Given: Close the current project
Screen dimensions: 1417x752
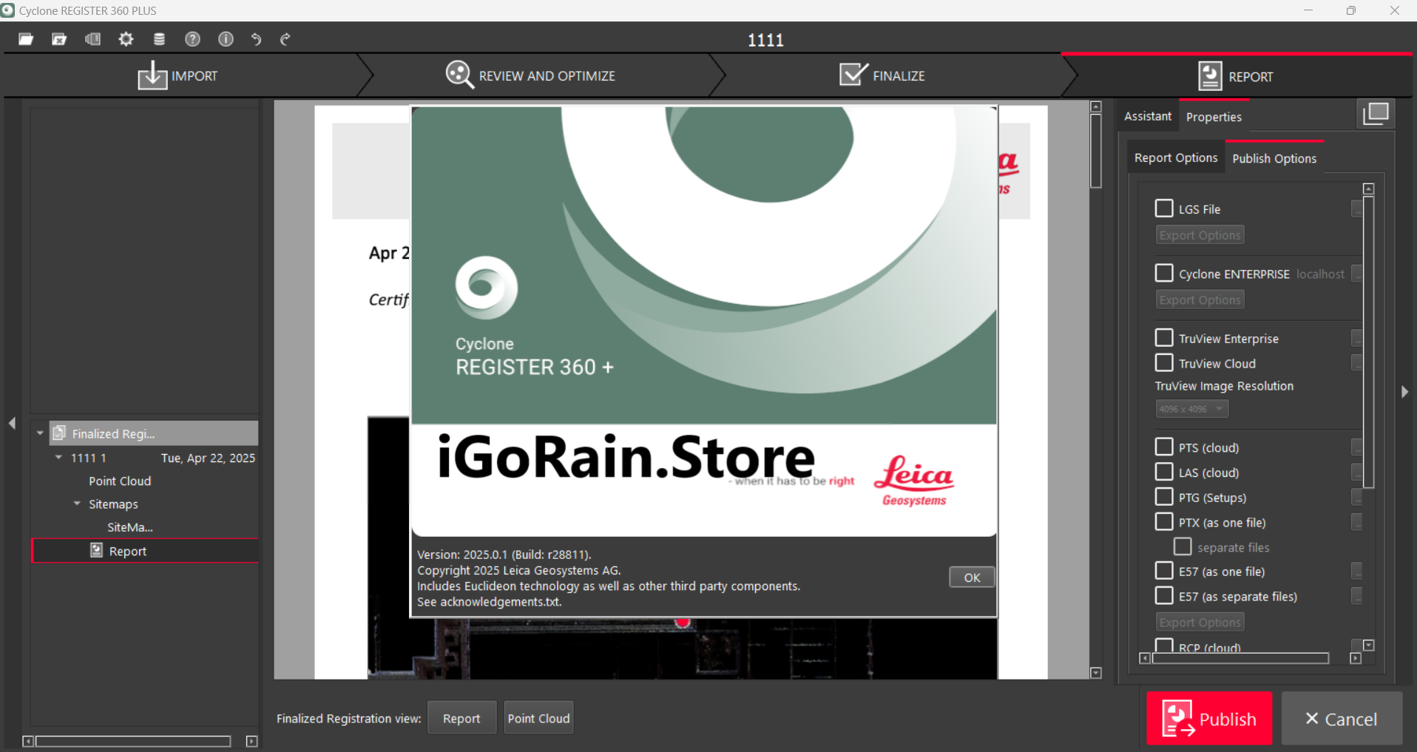Looking at the screenshot, I should pyautogui.click(x=59, y=39).
